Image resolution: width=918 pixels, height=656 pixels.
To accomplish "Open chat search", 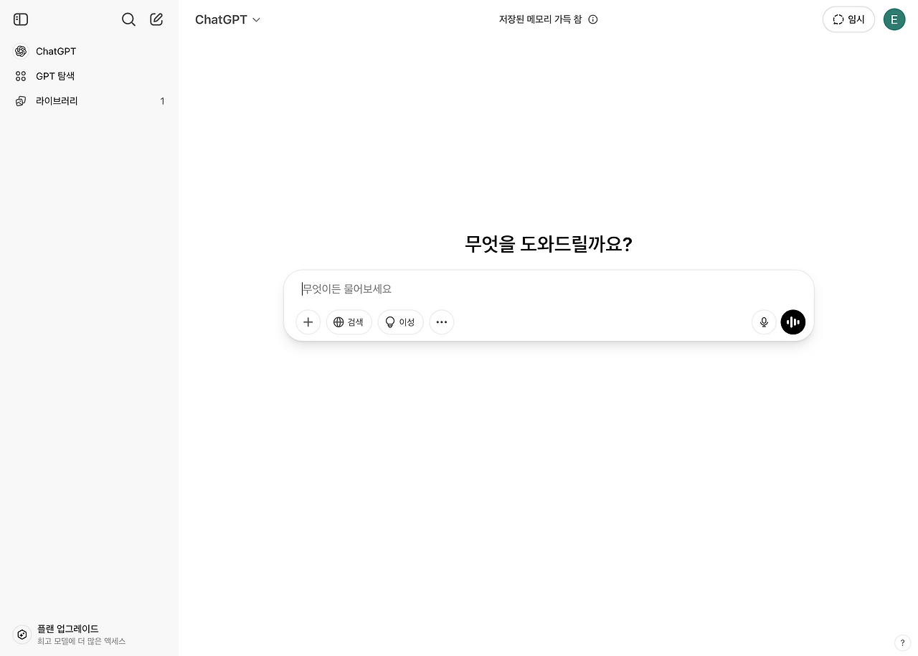I will pos(128,19).
